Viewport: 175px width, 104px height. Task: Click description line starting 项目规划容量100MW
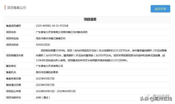coord(104,50)
